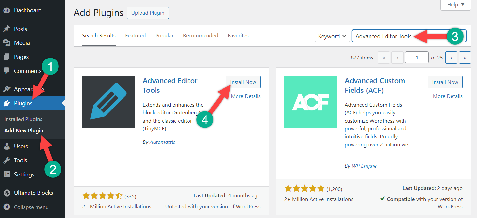This screenshot has height=218, width=477.
Task: Click "Untested with your version of WordPress"
Action: 213,207
